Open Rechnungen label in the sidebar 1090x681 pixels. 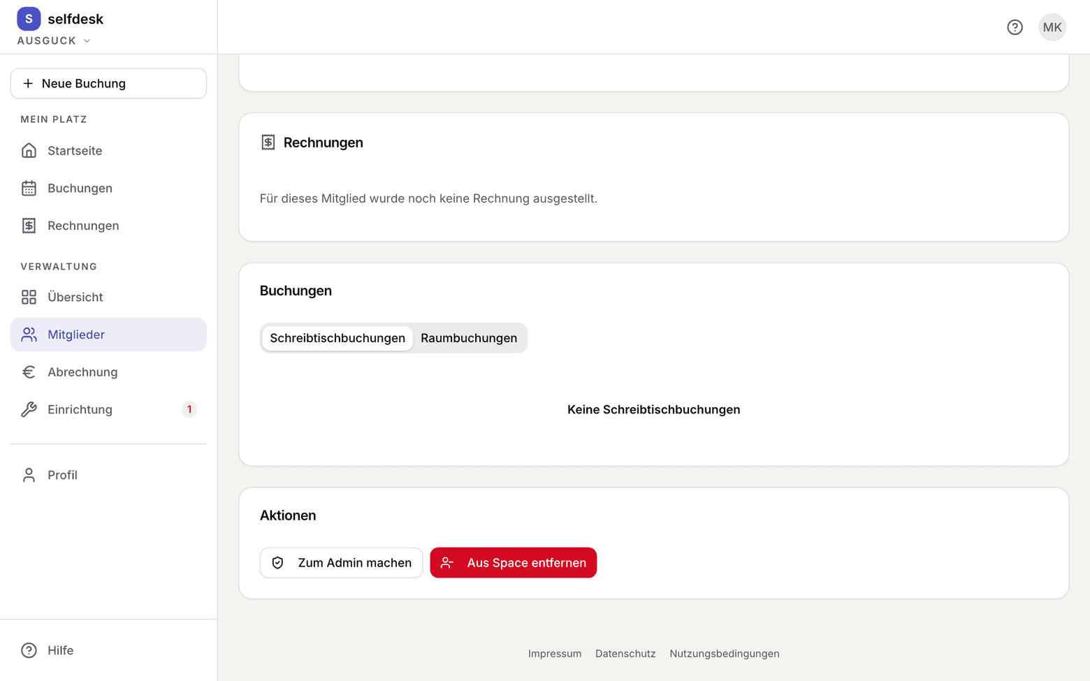coord(83,226)
